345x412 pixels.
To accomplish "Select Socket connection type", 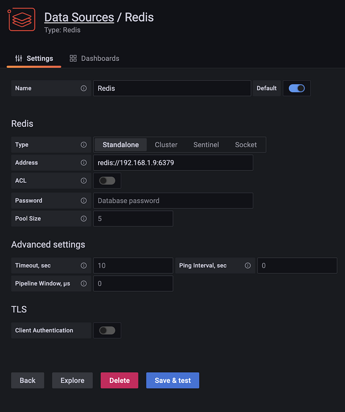I will pyautogui.click(x=246, y=145).
